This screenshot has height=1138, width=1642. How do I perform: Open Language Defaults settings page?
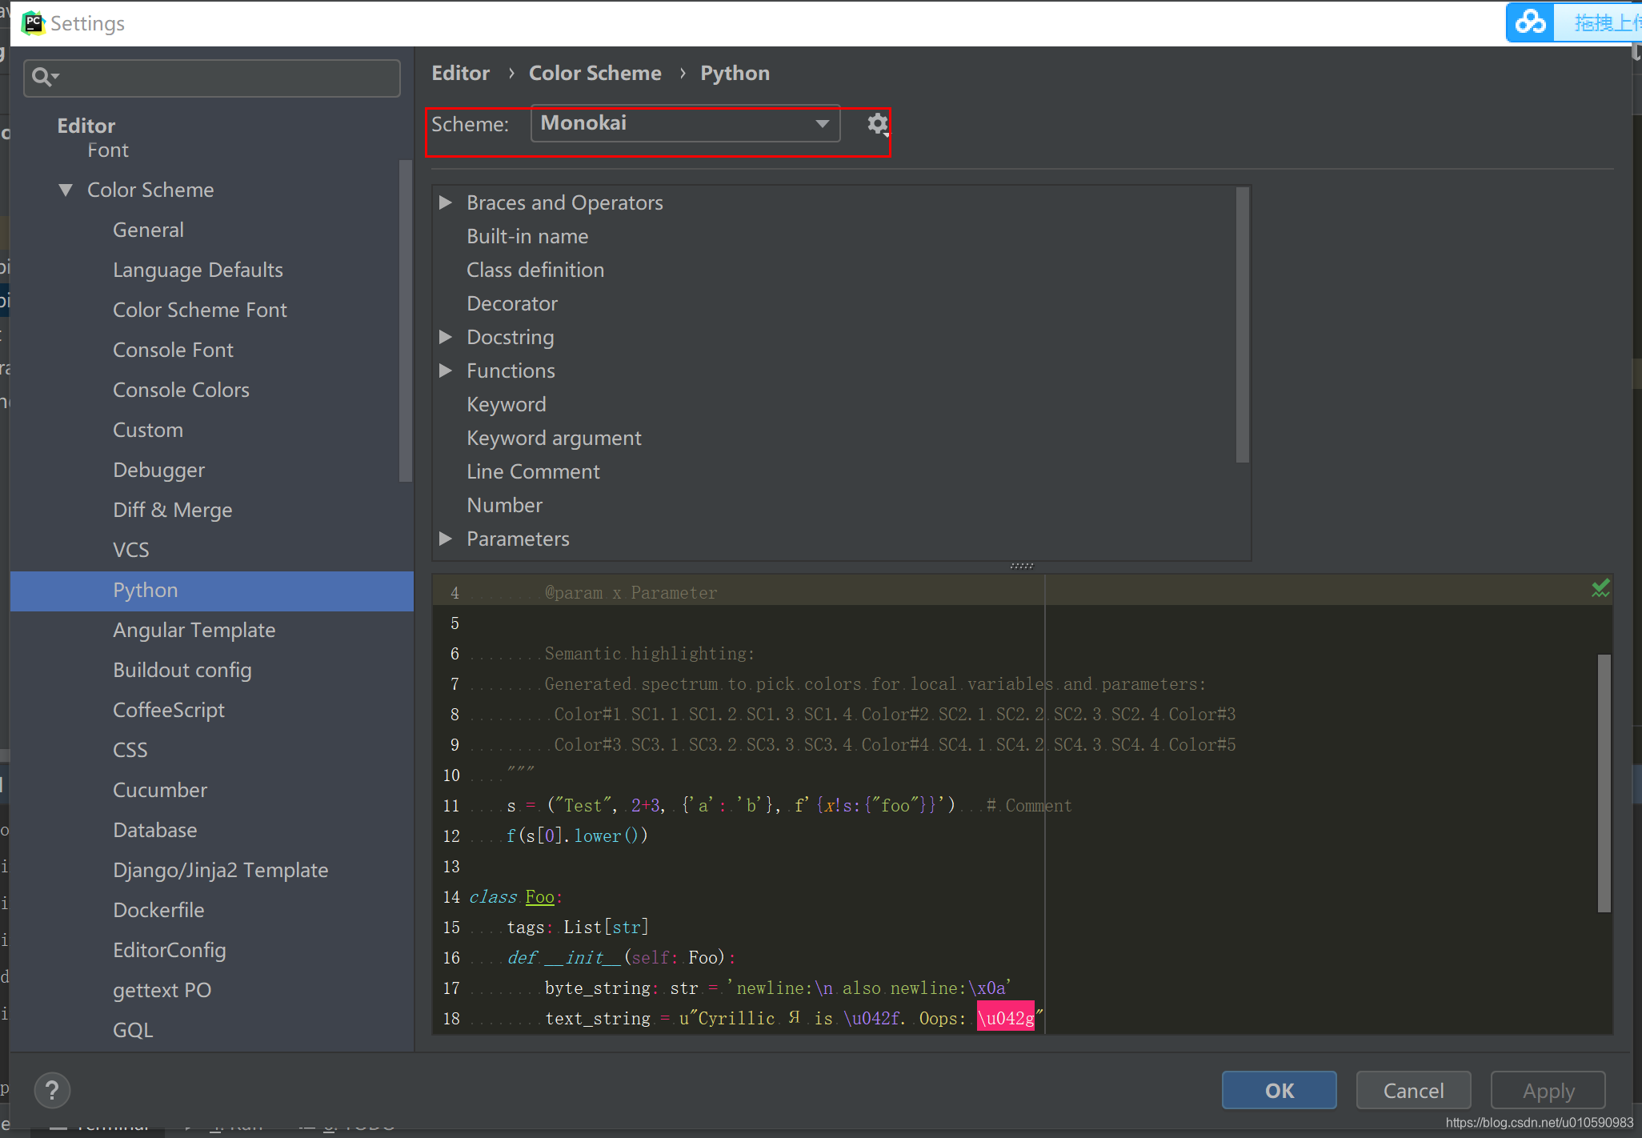click(x=198, y=270)
